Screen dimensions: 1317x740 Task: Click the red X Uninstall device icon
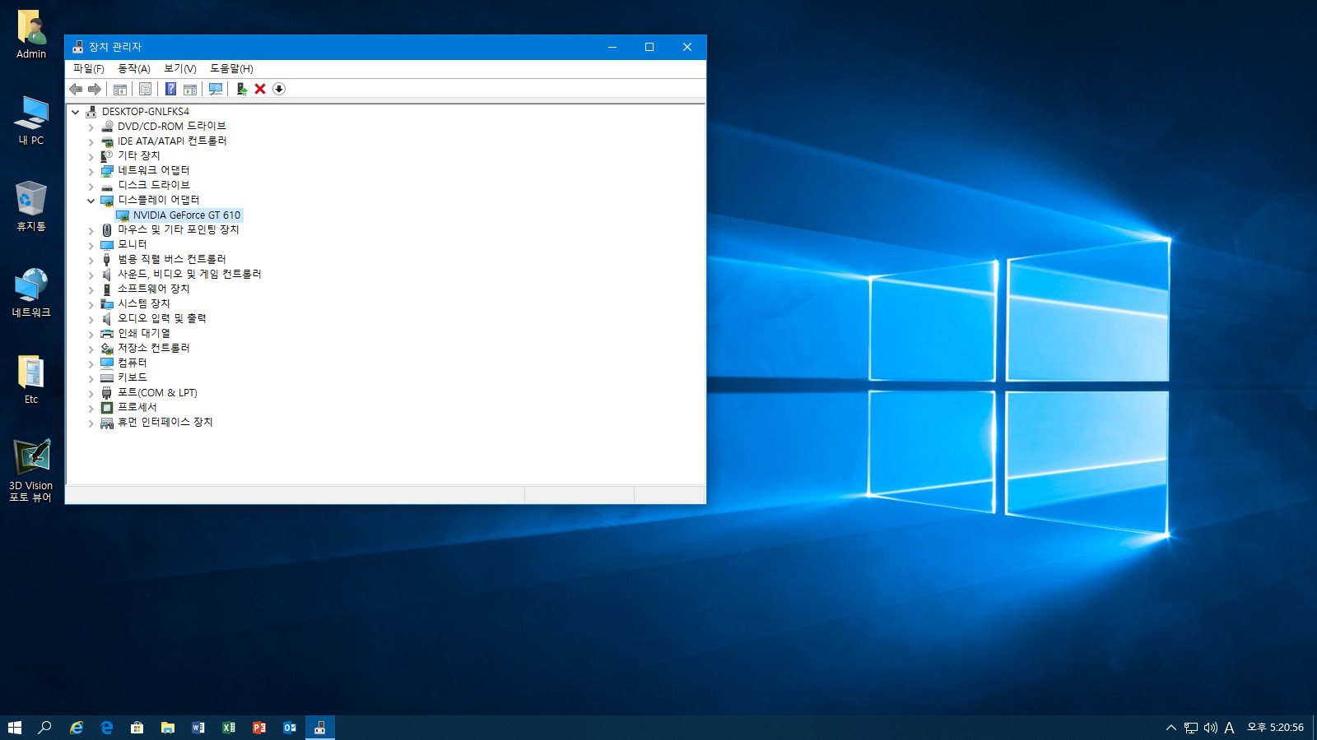coord(260,89)
